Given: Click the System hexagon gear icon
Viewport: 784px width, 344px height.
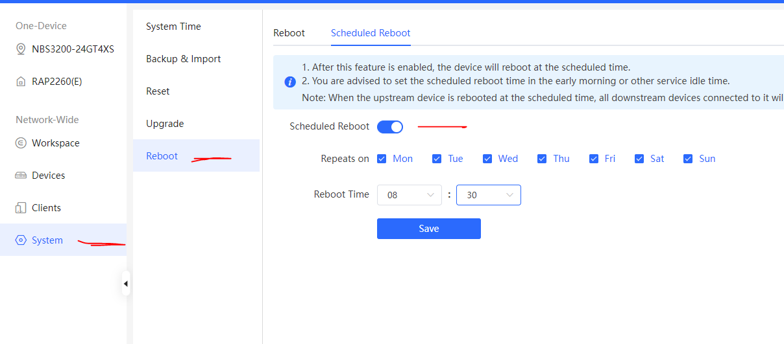Looking at the screenshot, I should (21, 240).
